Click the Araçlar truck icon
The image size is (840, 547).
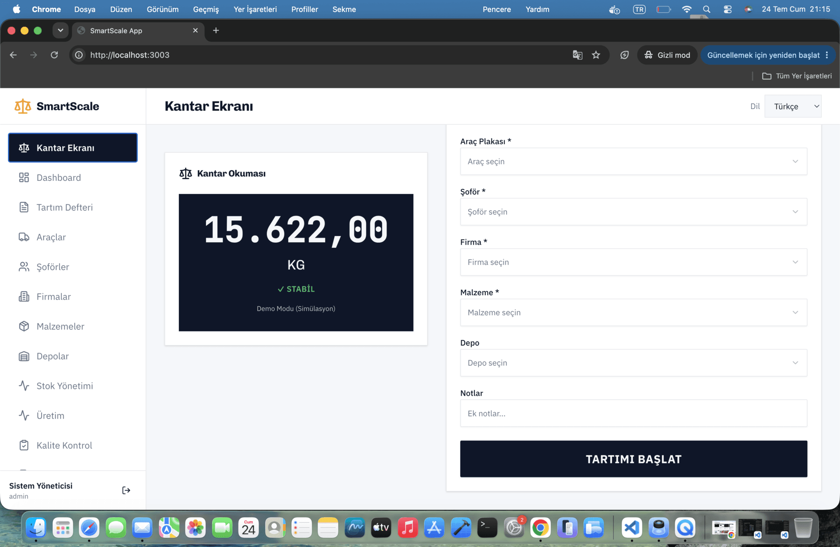(x=24, y=237)
